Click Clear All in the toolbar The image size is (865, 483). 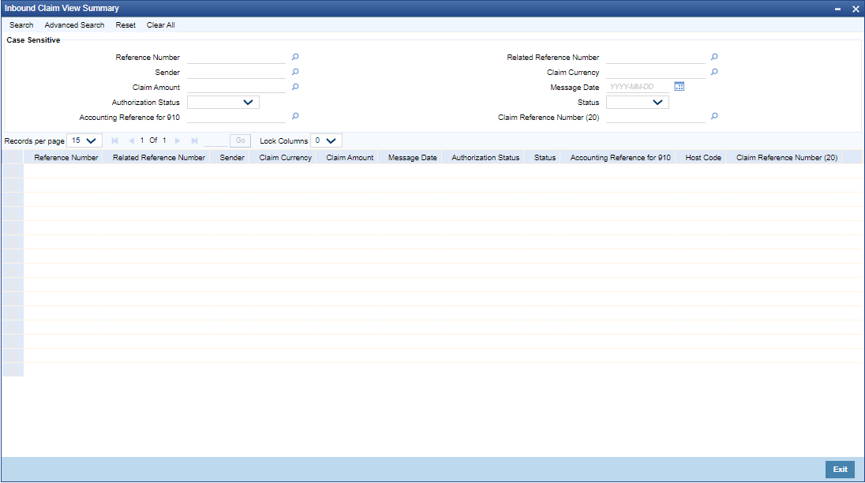160,24
